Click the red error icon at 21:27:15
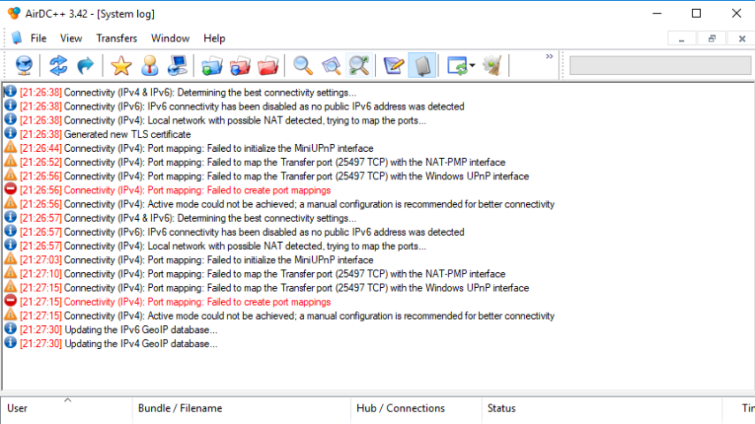 [11, 301]
